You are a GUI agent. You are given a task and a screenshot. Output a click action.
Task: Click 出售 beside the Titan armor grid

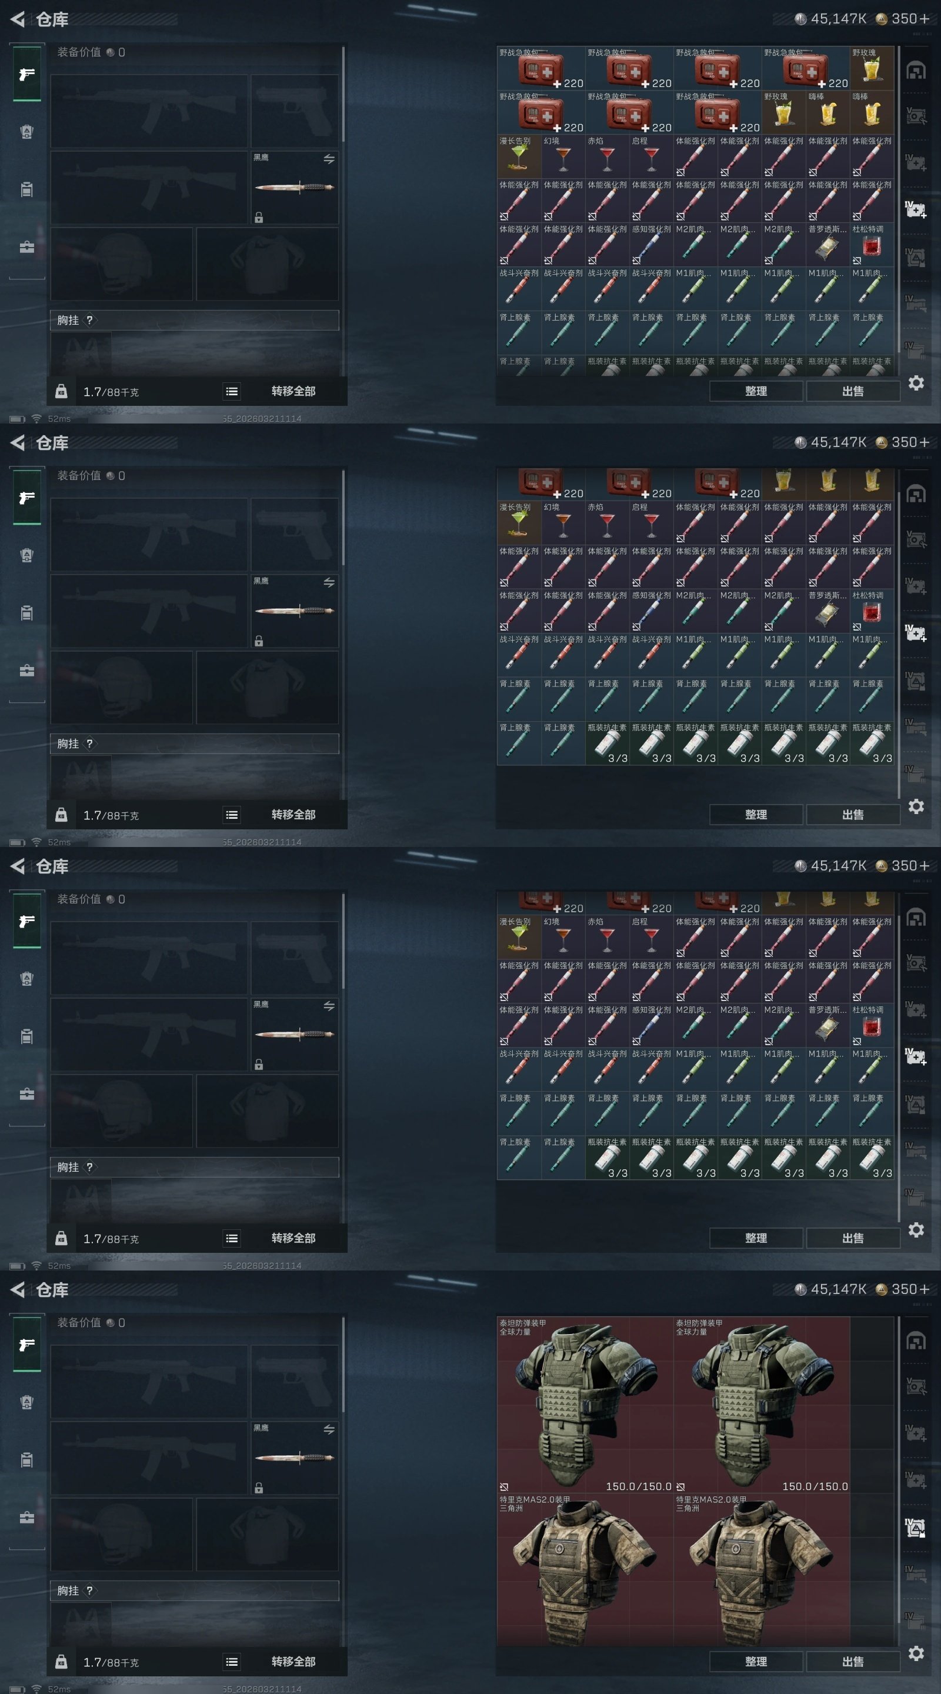coord(853,1661)
